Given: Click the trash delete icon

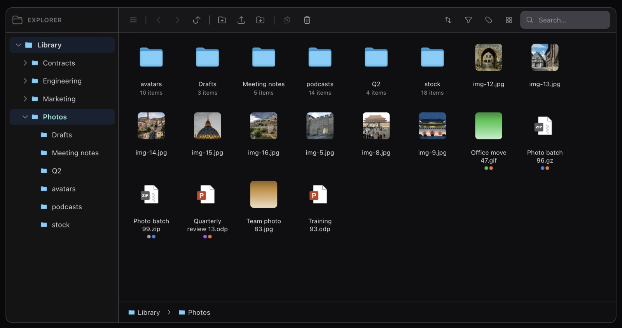Looking at the screenshot, I should [x=307, y=20].
